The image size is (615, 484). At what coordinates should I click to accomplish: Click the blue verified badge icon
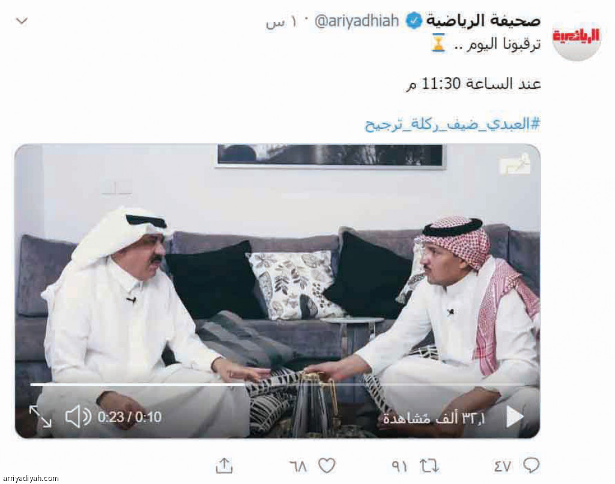[413, 21]
